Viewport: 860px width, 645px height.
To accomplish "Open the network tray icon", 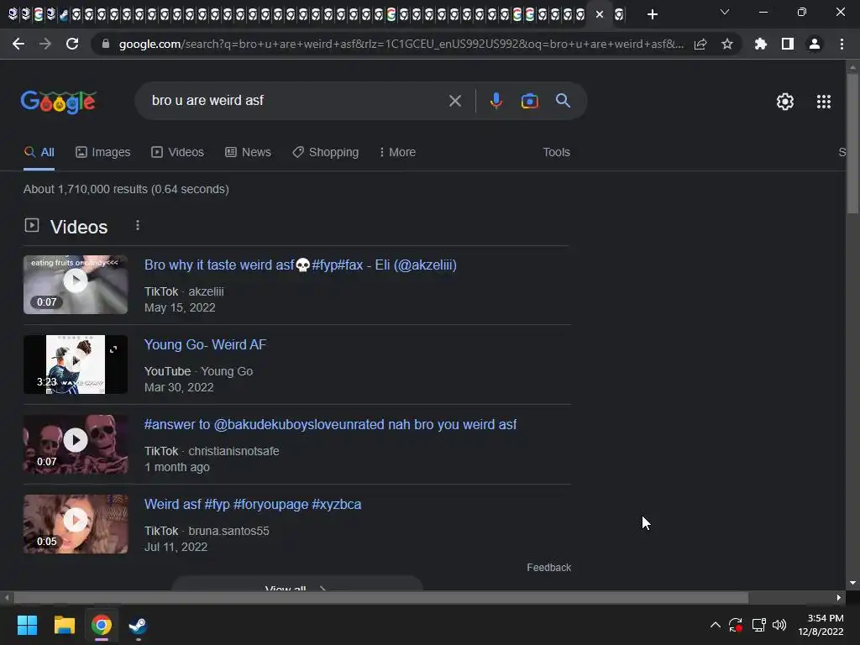I will [x=758, y=625].
